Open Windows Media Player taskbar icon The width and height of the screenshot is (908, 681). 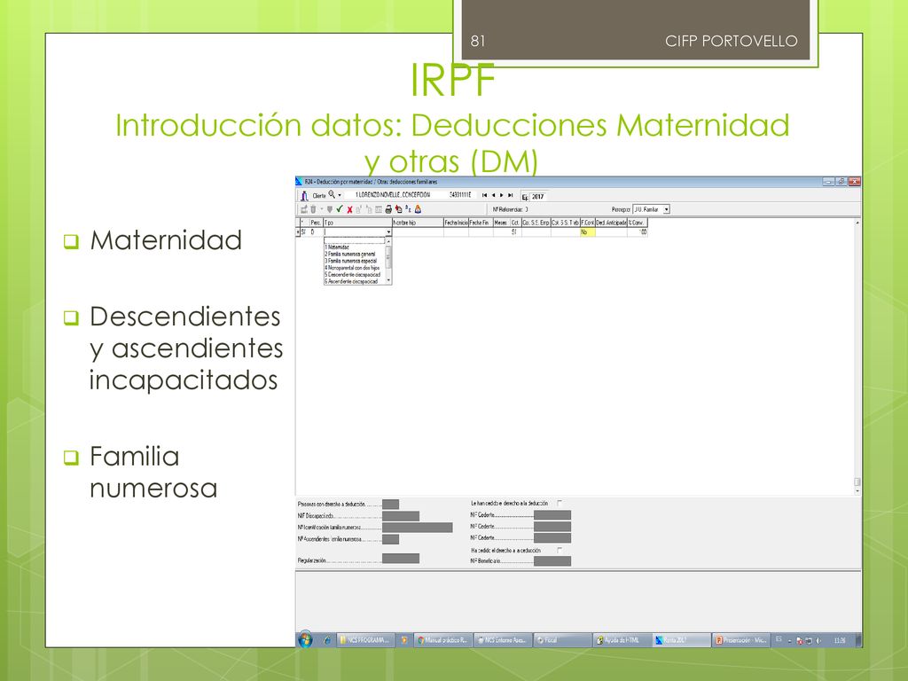coord(403,640)
